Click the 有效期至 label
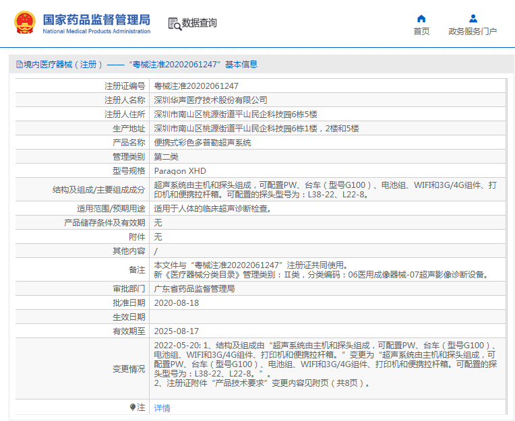Viewport: 515px width, 421px height. coord(129,331)
